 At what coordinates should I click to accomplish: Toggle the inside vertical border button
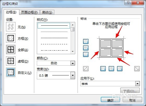(x=111, y=69)
